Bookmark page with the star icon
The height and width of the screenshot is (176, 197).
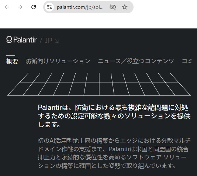coord(125,7)
